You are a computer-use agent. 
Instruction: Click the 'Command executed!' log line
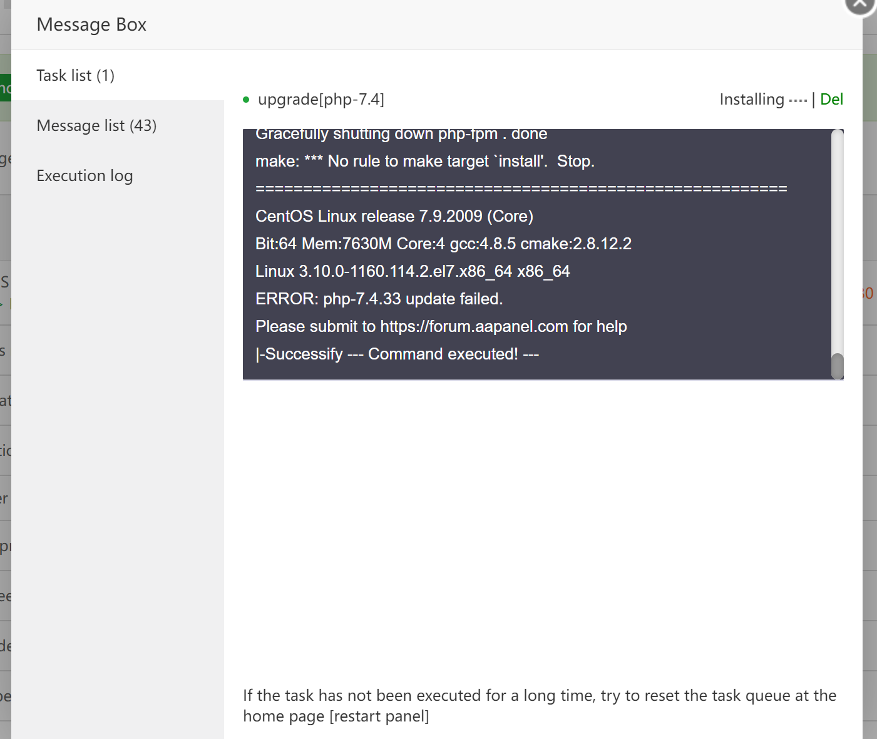(397, 354)
